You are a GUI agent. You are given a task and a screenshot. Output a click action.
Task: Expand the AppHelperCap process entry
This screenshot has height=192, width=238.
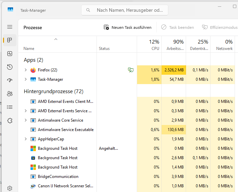(x=26, y=139)
